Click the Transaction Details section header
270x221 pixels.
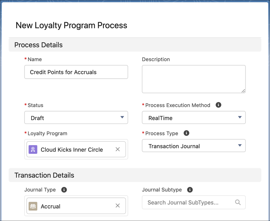click(135, 175)
